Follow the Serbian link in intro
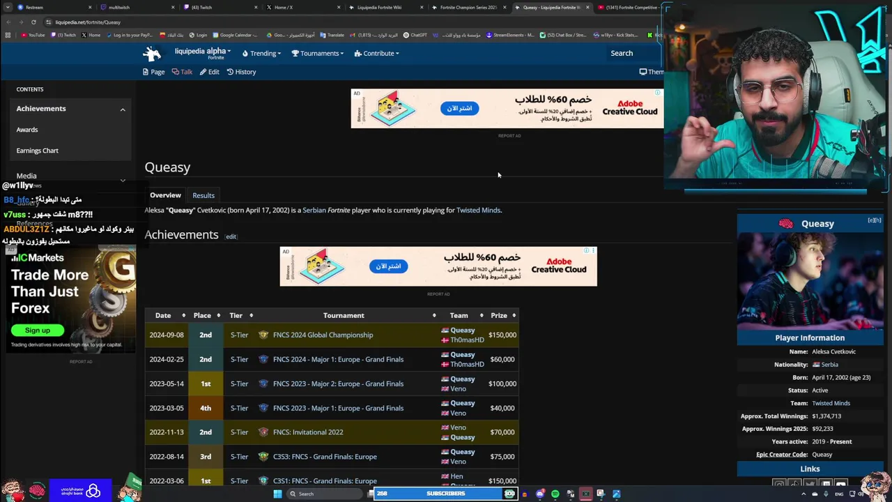892x502 pixels. coord(314,210)
